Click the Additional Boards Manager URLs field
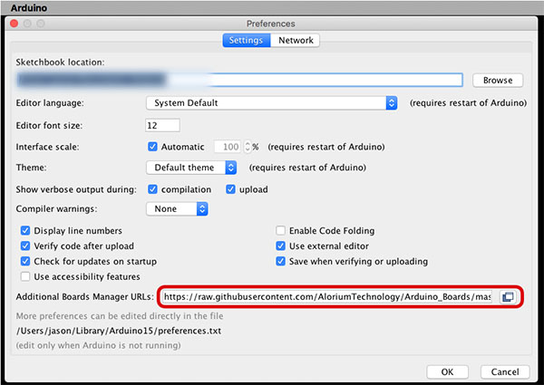Screen dimensions: 544x385 tap(329, 297)
